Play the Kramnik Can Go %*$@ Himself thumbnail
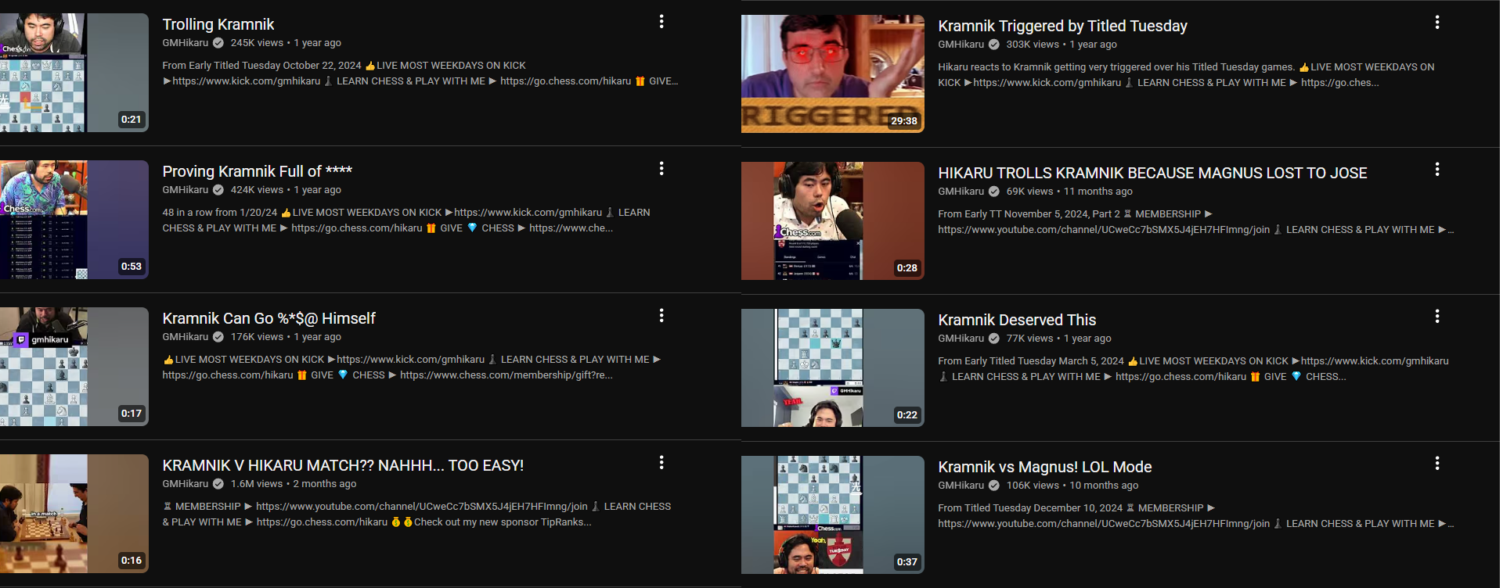1503x588 pixels. point(74,367)
